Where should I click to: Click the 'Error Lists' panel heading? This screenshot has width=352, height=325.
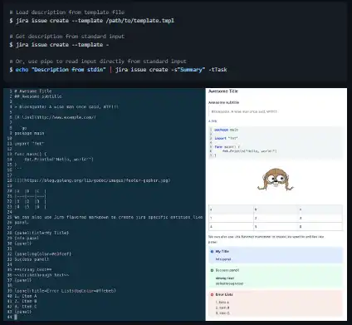[x=224, y=295]
